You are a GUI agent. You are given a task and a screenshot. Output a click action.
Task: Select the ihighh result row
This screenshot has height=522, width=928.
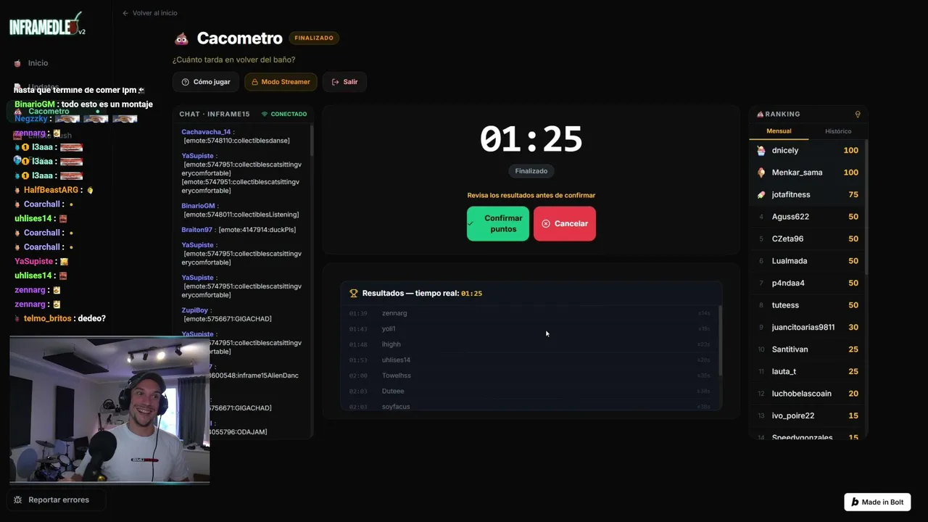pos(529,344)
